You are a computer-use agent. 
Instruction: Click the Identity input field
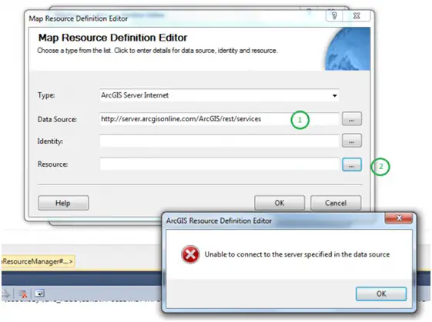point(219,141)
